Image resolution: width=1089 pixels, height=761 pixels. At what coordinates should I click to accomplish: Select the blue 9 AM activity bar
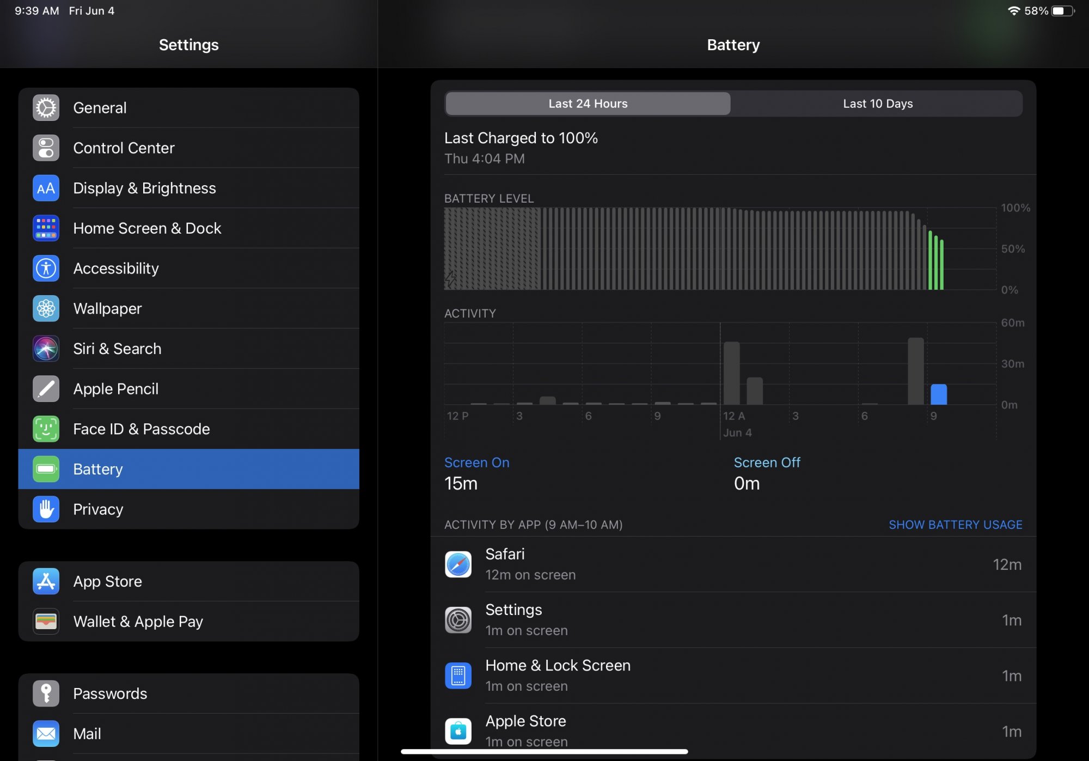tap(938, 394)
